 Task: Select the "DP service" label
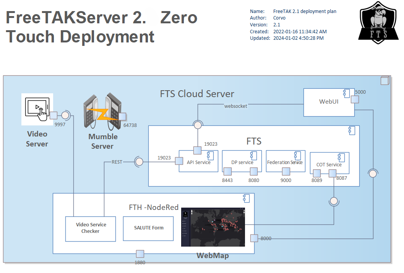tap(242, 162)
